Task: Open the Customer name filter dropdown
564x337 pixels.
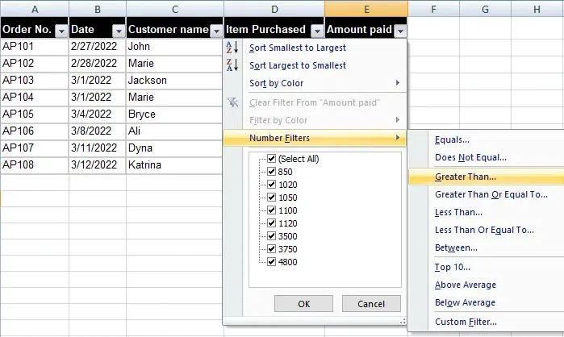Action: pos(215,30)
